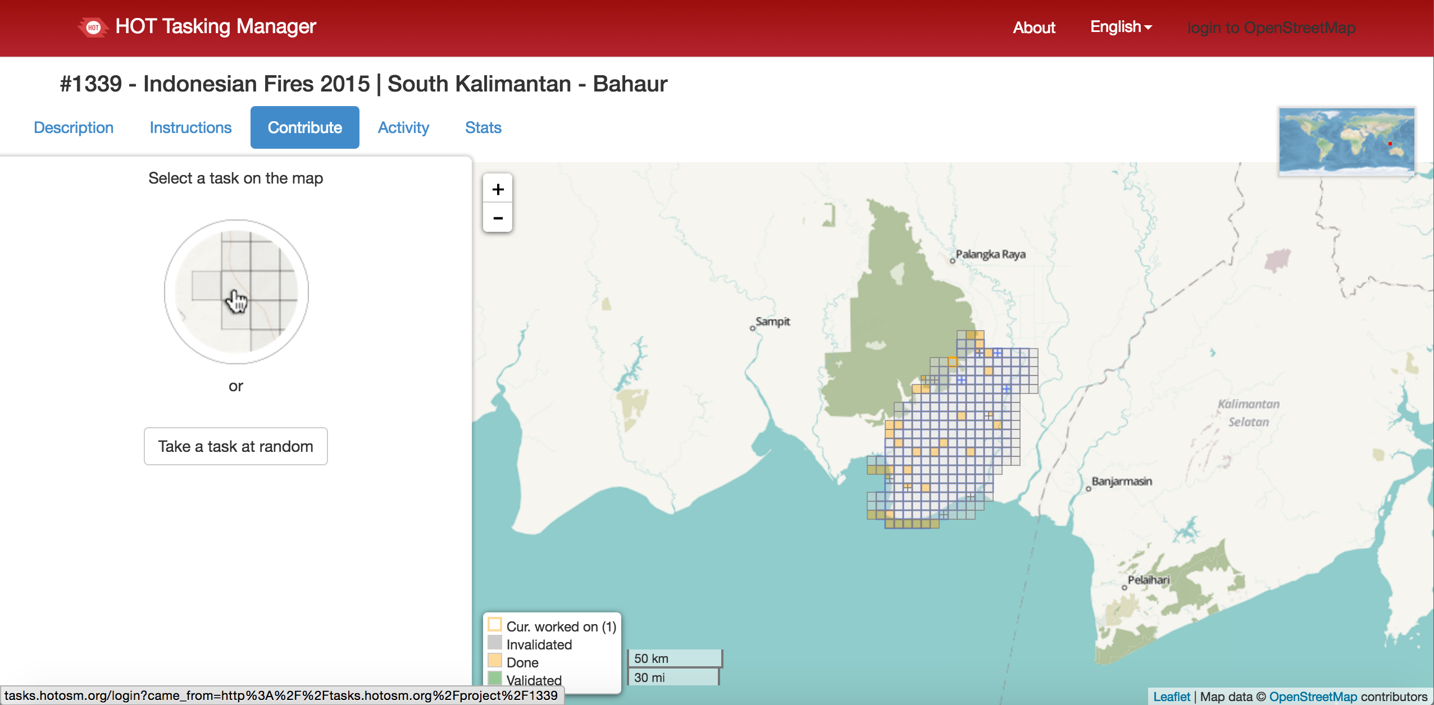
Task: Open the Instructions tab
Action: click(x=190, y=127)
